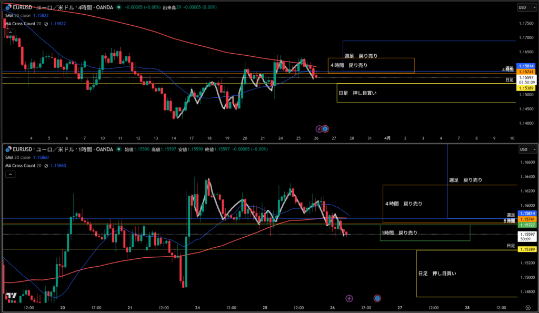The image size is (539, 313).
Task: Select the SMA 20 close indicator in the lower chart
Action: click(x=21, y=157)
